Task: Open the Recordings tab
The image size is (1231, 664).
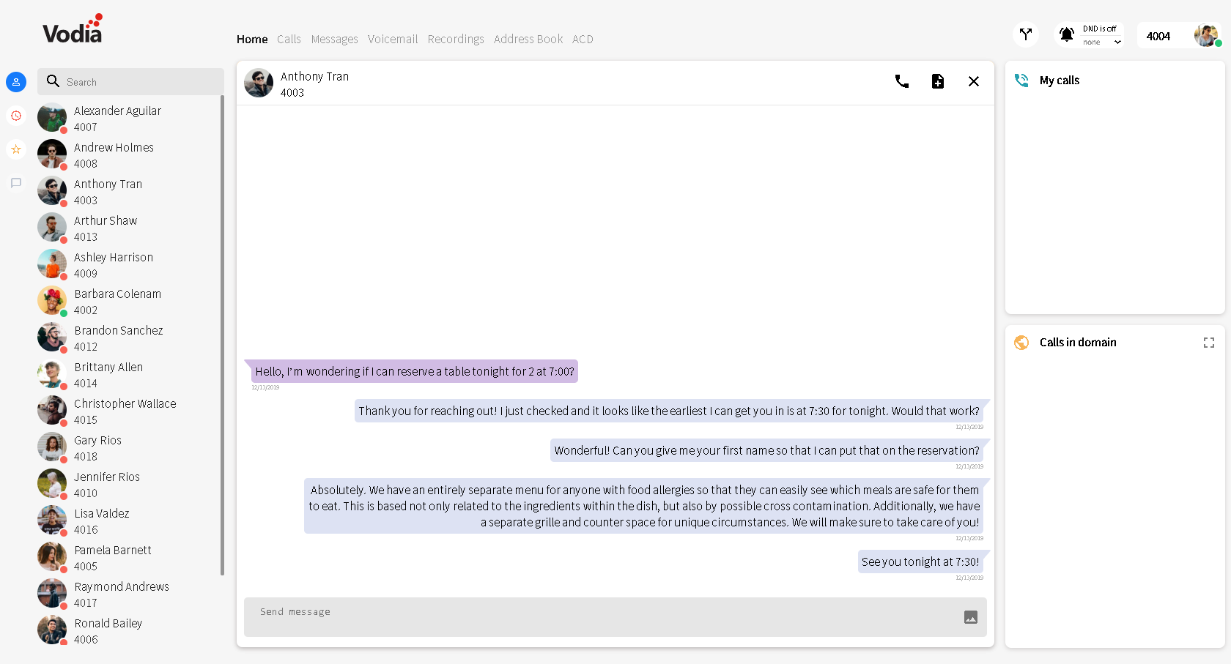Action: point(456,40)
